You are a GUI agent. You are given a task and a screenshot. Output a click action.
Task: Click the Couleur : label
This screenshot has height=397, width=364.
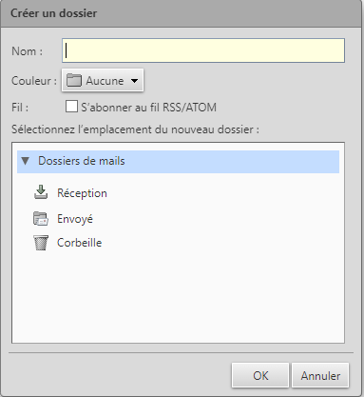34,81
